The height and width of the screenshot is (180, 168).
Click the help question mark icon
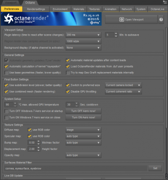(x=161, y=19)
